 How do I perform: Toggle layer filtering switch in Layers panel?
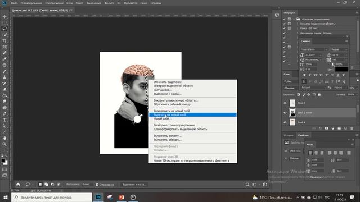[358, 81]
